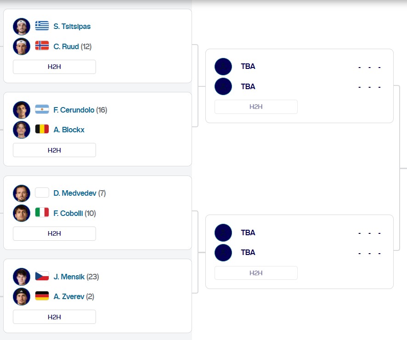Open A. Blockx's player profile link
407x340 pixels.
[x=69, y=130]
